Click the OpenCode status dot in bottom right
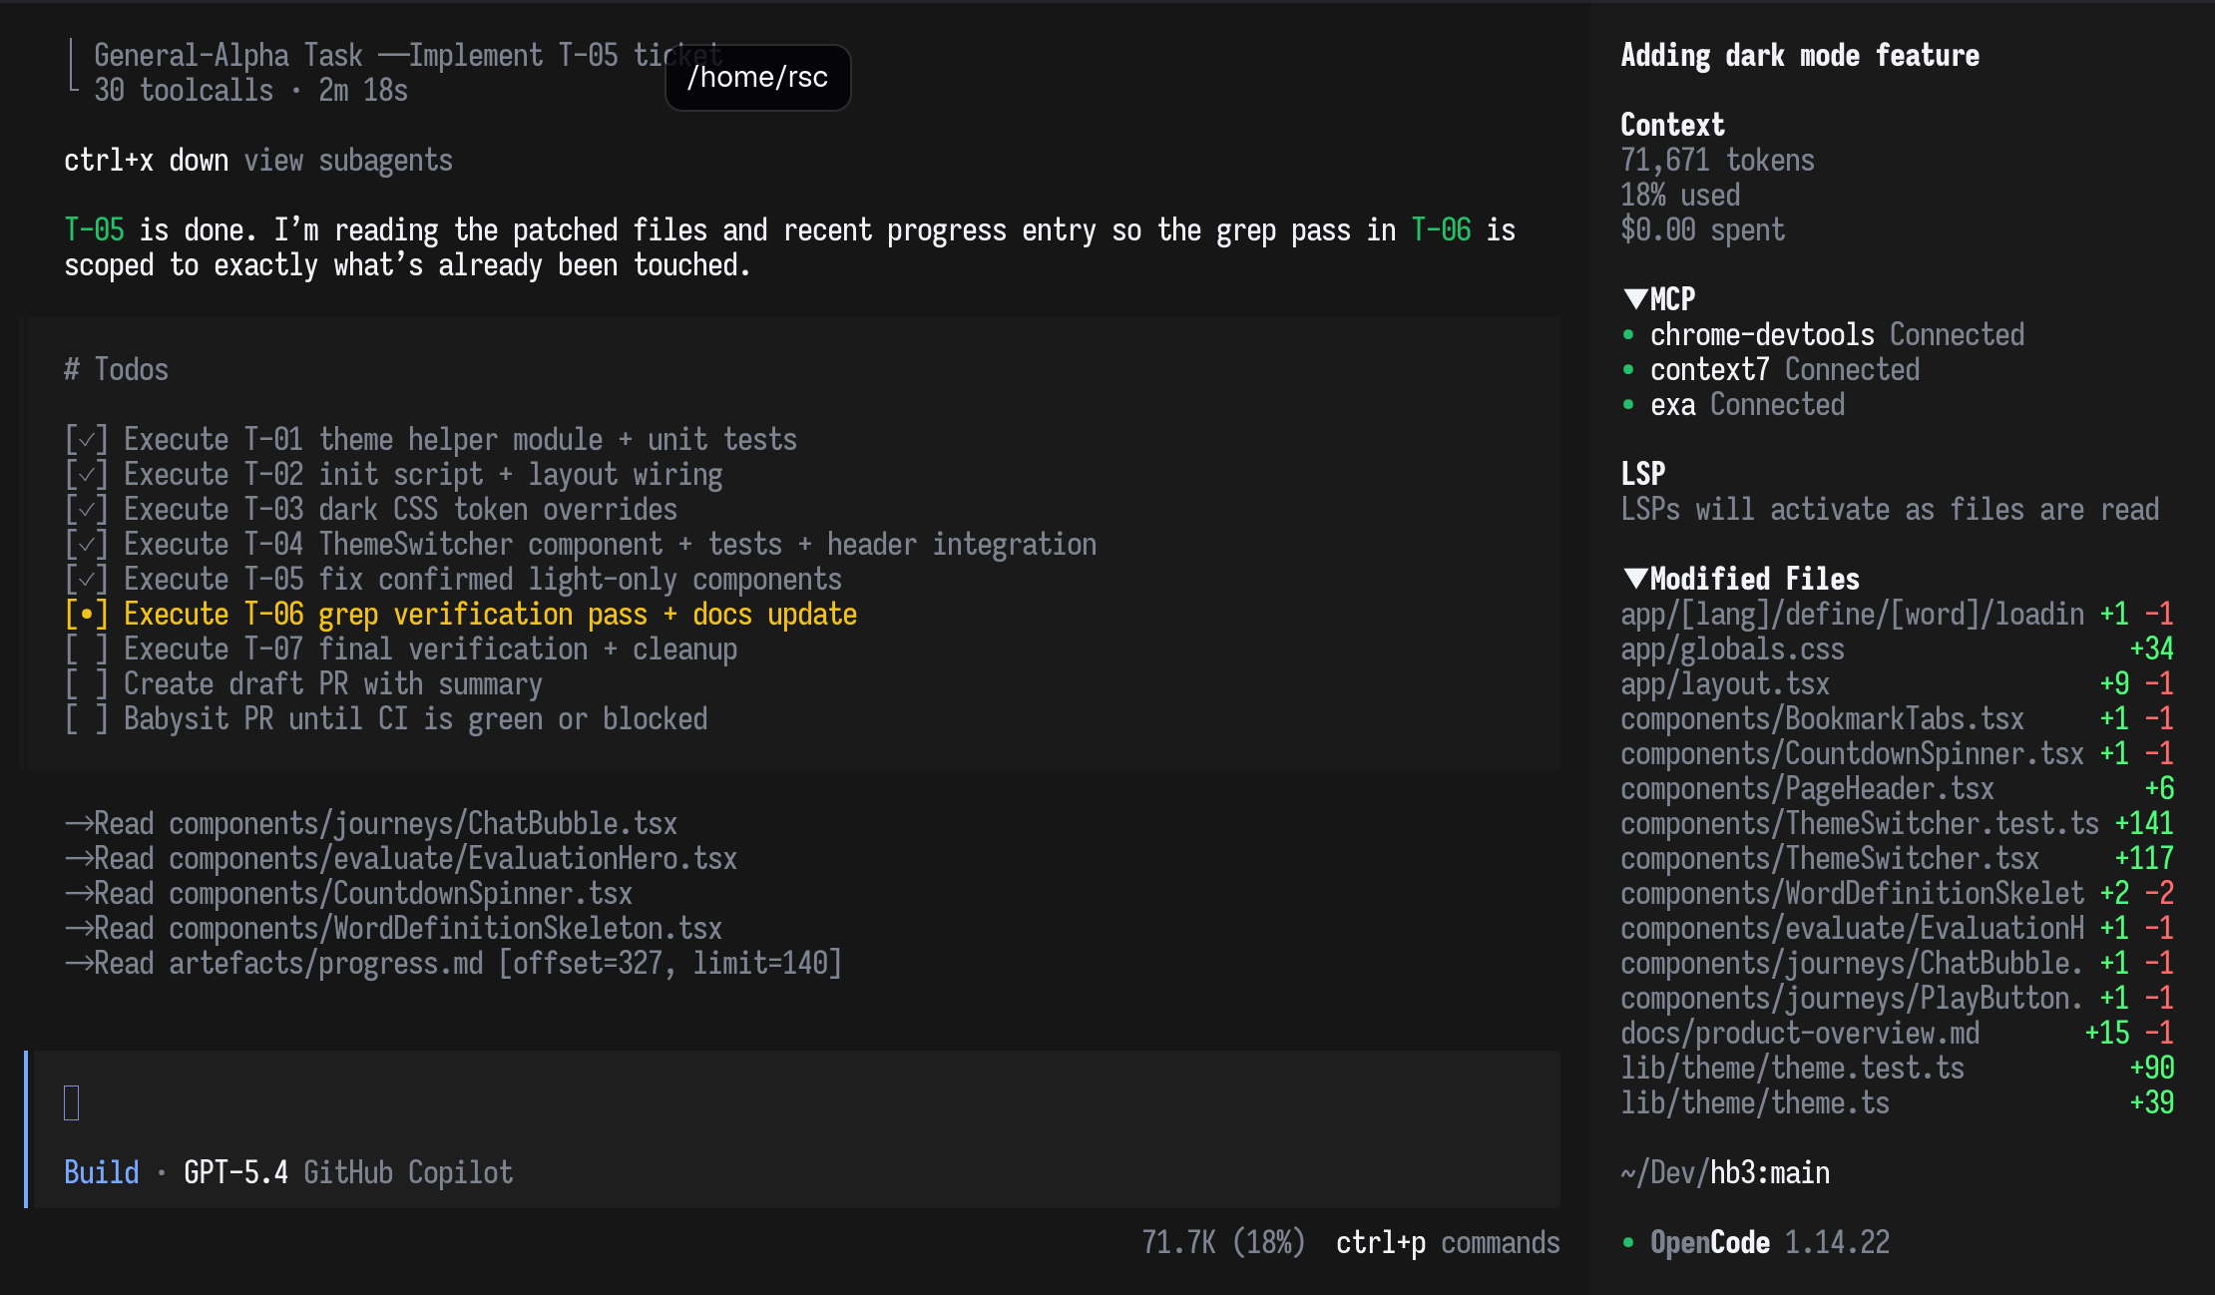2215x1295 pixels. [x=1628, y=1243]
